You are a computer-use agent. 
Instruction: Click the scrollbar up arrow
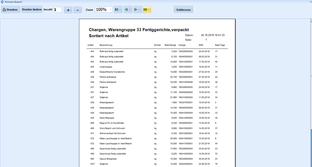(x=311, y=20)
